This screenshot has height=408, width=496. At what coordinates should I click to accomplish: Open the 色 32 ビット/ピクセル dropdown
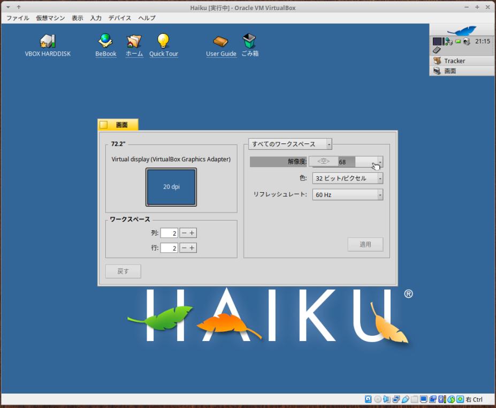click(x=348, y=178)
